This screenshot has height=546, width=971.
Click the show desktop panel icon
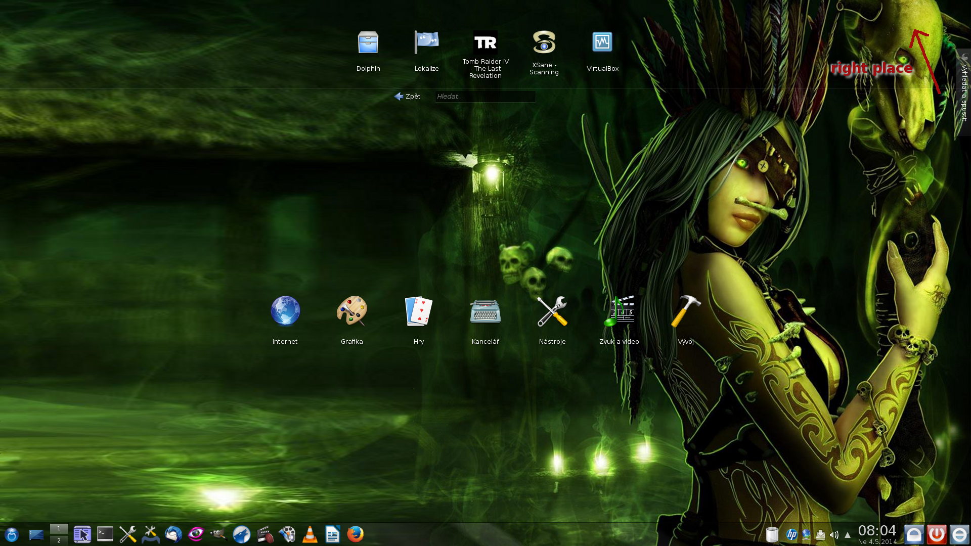(x=36, y=534)
